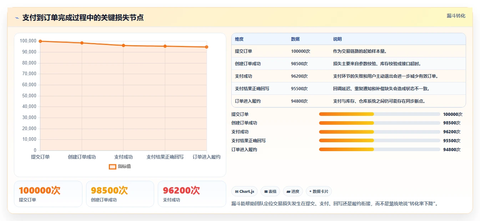Click the 维度 column header

tap(239, 39)
